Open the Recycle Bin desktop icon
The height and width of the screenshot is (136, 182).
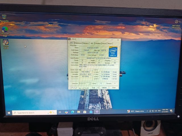(x=4, y=18)
